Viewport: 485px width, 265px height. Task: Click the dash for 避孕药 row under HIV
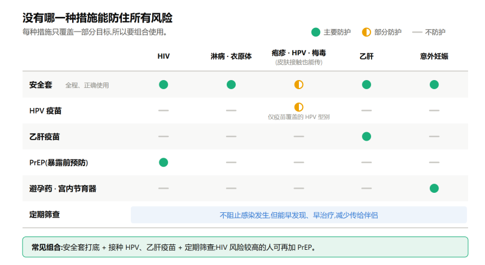point(163,189)
